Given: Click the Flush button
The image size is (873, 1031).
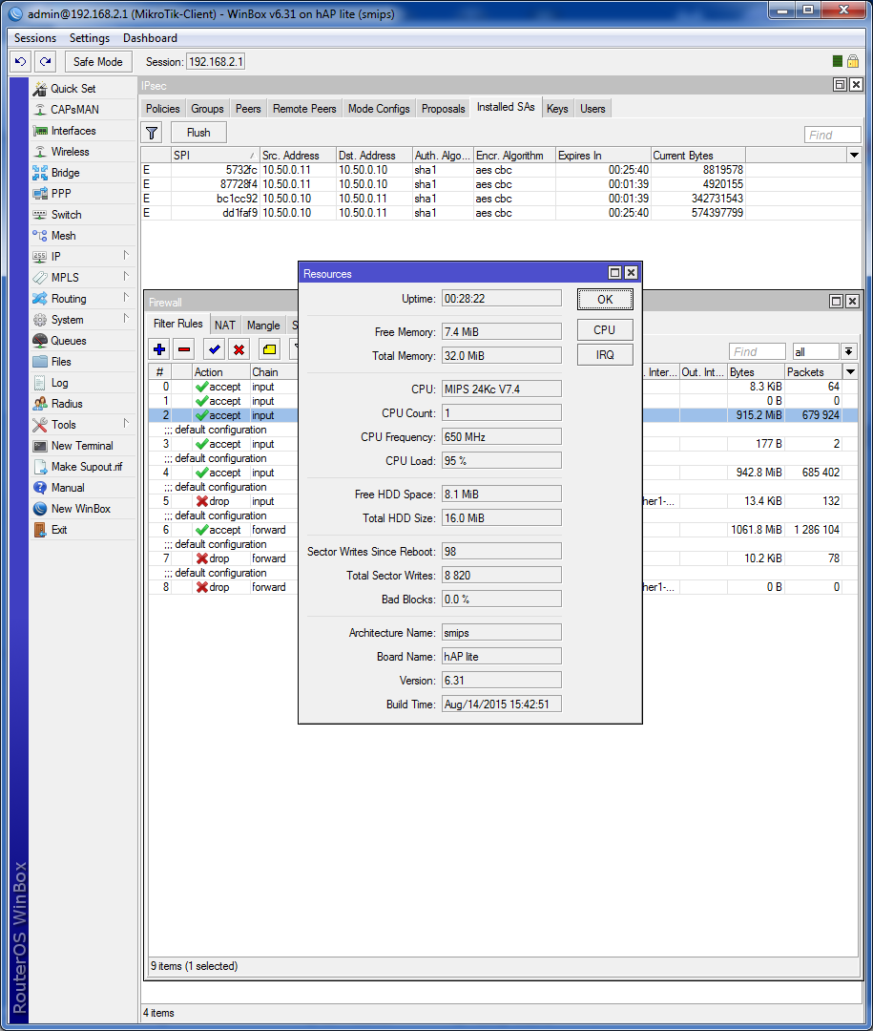Looking at the screenshot, I should 198,133.
